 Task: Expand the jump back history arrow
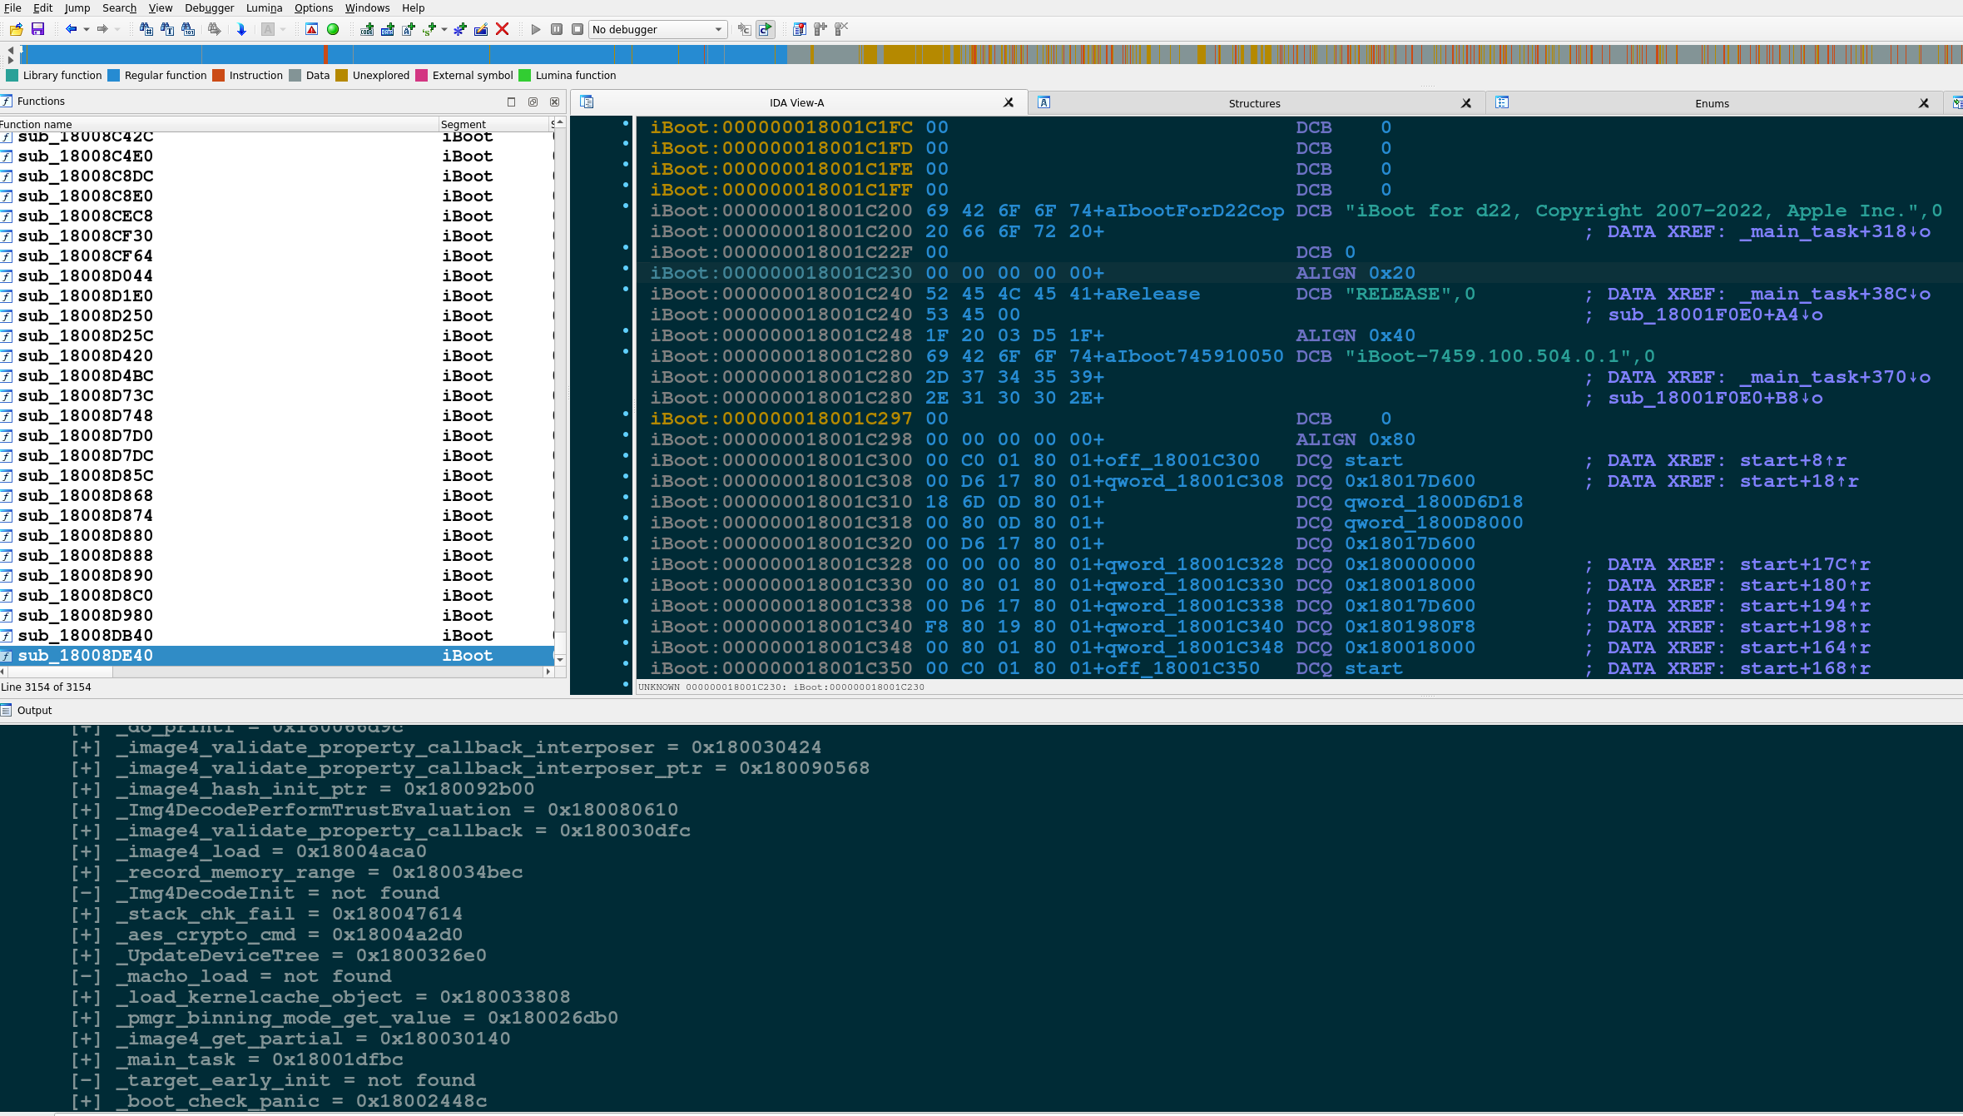pyautogui.click(x=87, y=29)
